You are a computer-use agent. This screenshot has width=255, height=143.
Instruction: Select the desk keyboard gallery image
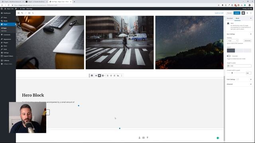(x=50, y=43)
